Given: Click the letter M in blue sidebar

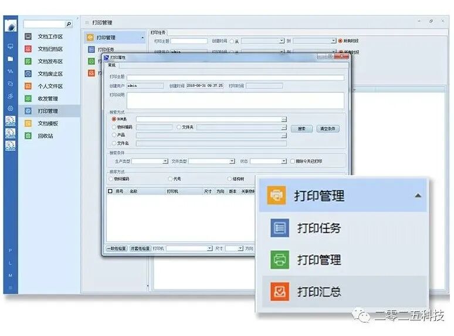Looking at the screenshot, I should [x=11, y=275].
